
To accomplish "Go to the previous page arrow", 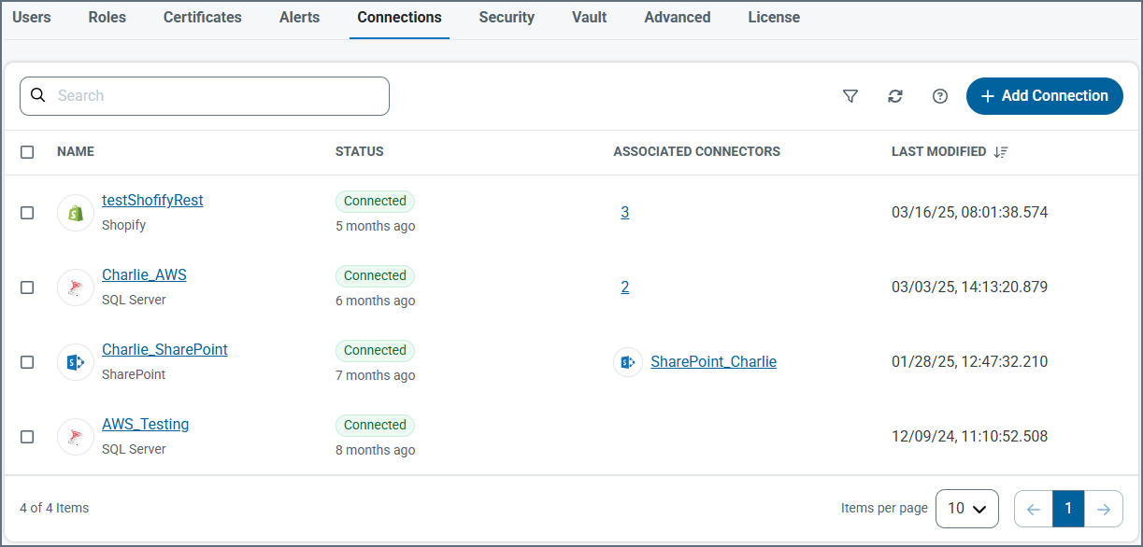I will click(x=1033, y=509).
